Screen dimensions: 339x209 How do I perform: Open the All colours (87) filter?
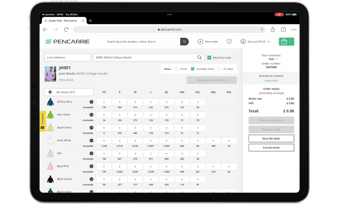click(69, 92)
